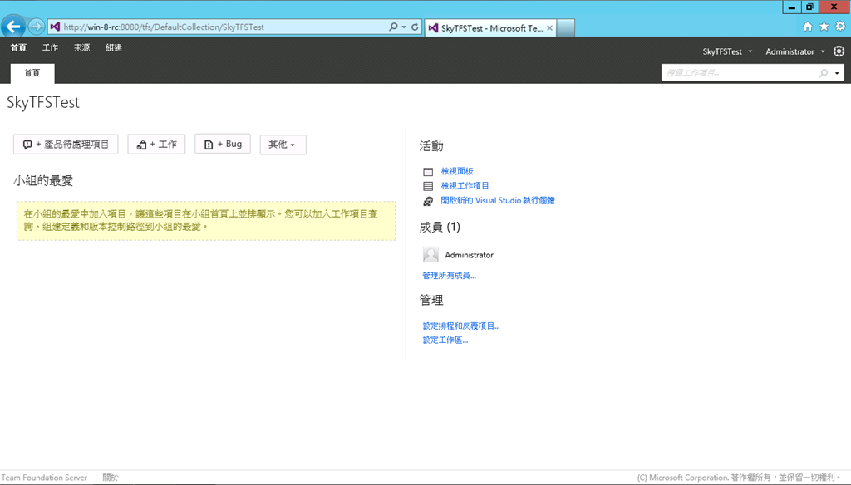Click the 成員 (1) heading
851x485 pixels.
pos(440,227)
